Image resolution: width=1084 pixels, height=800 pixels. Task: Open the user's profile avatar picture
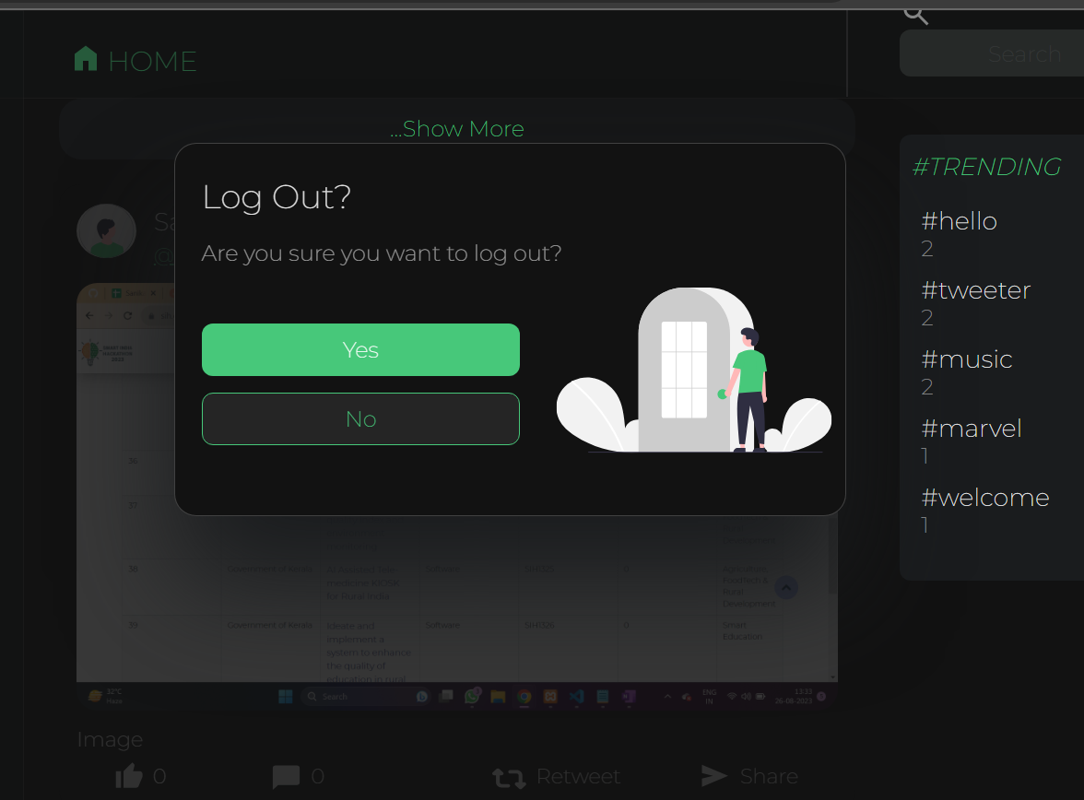click(106, 230)
